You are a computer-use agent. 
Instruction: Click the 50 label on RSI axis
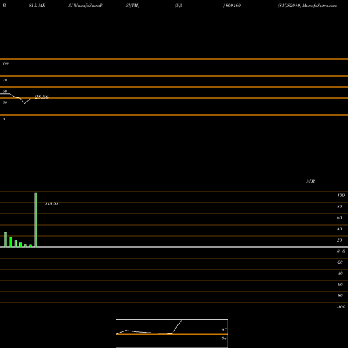pos(5,91)
